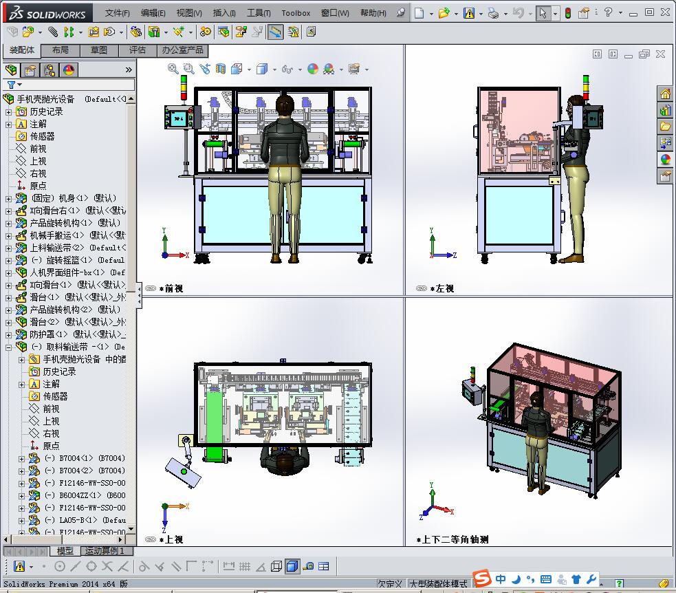This screenshot has width=676, height=593.
Task: Open the Design Library icon in task pane
Action: (665, 110)
